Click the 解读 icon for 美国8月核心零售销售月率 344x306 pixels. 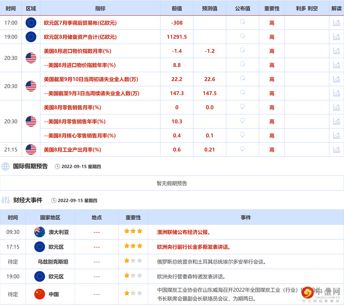click(x=336, y=135)
